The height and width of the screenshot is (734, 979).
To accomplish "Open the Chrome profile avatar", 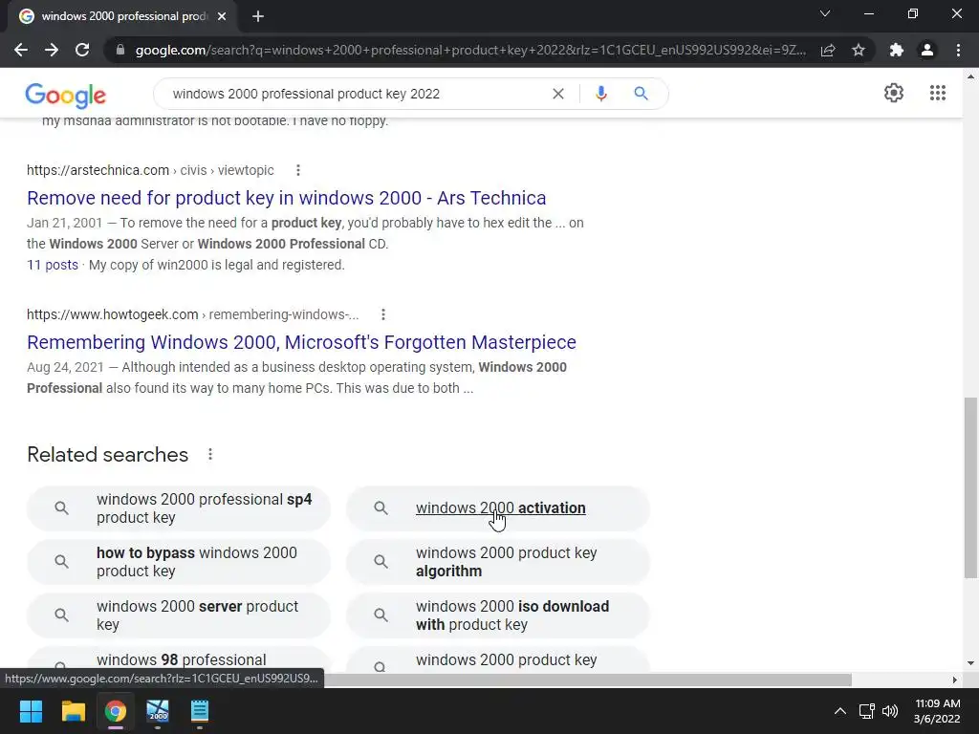I will pos(927,50).
